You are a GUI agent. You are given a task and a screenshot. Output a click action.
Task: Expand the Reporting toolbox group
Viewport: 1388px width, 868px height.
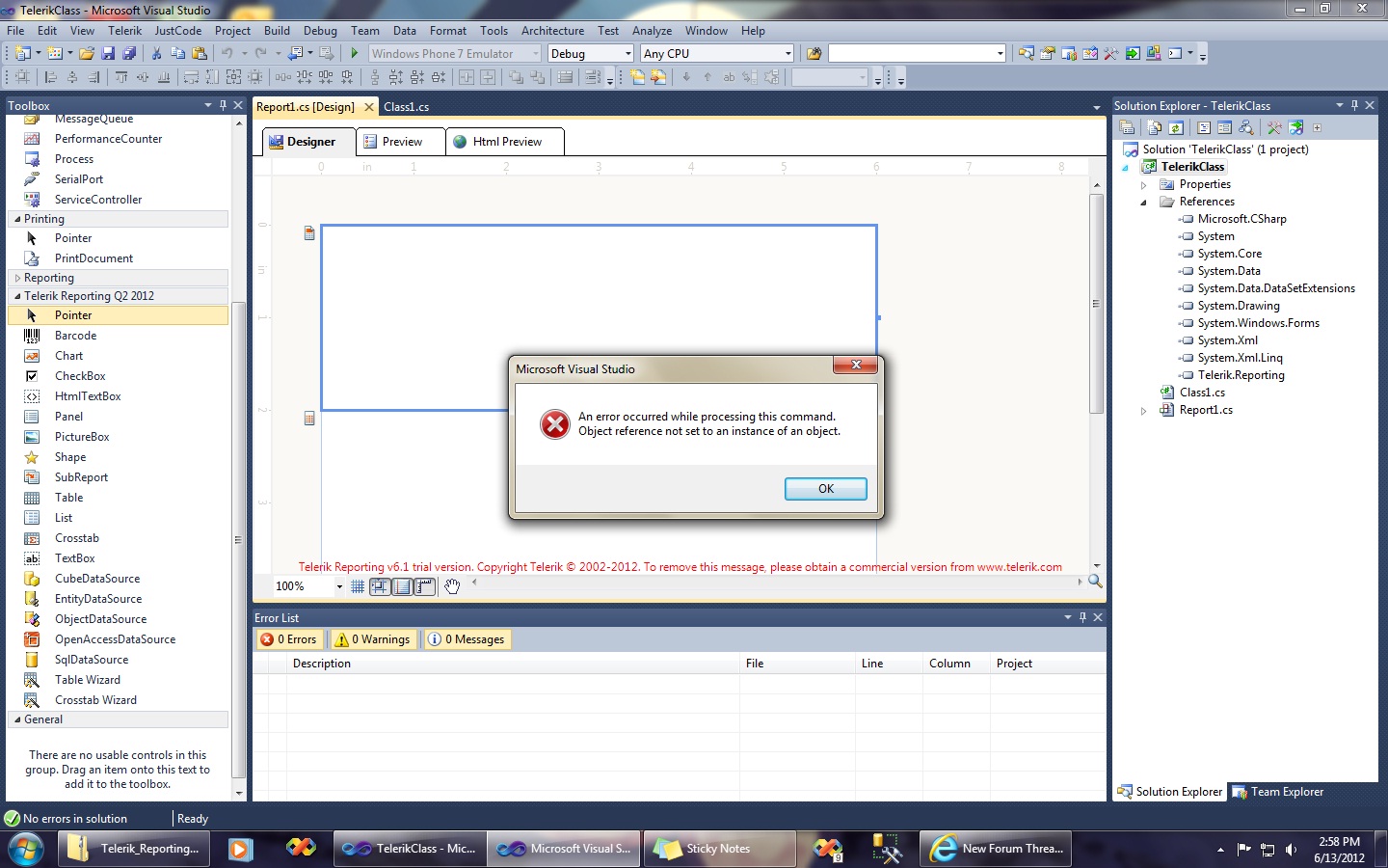(x=17, y=278)
